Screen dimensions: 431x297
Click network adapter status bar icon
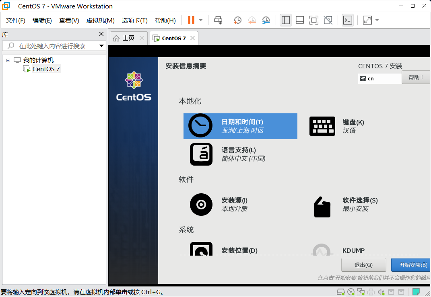pos(361,292)
